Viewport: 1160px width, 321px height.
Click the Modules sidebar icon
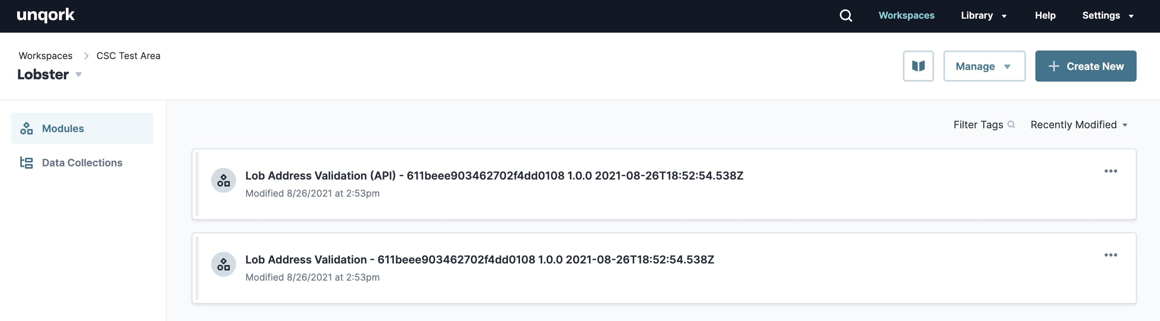[x=26, y=129]
